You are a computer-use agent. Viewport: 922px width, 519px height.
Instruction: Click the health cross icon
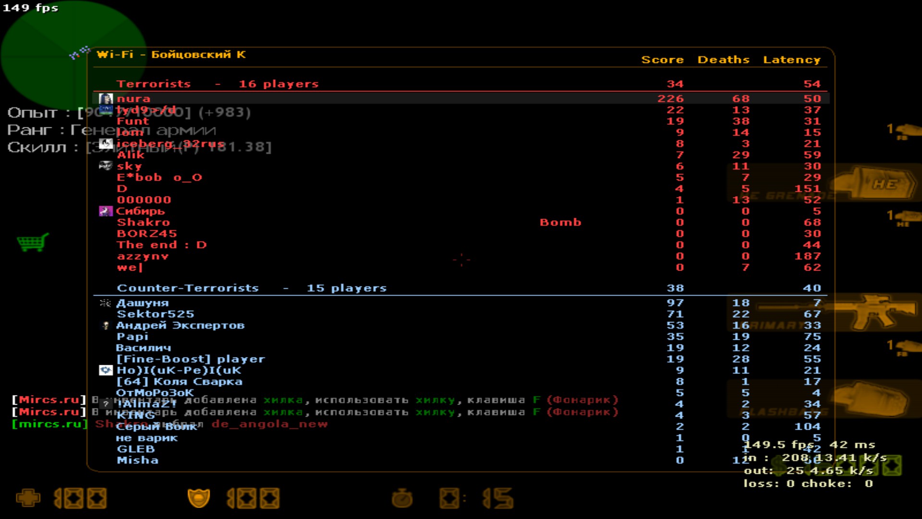click(28, 498)
